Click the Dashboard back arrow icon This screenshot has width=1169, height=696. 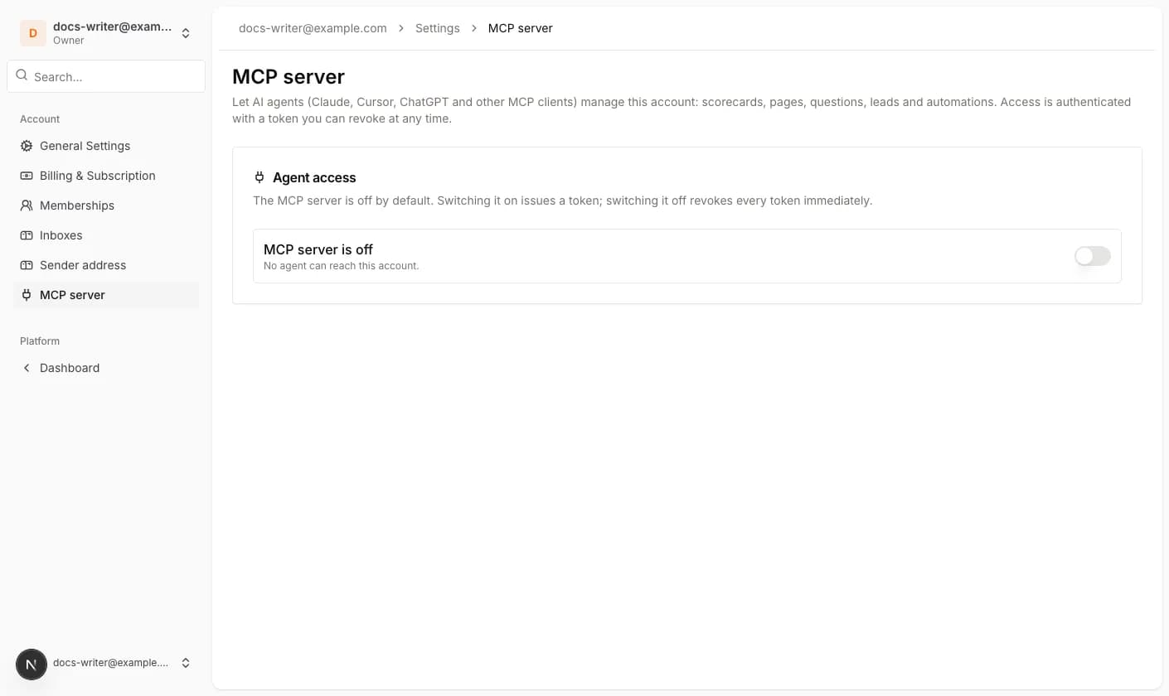[x=27, y=368]
